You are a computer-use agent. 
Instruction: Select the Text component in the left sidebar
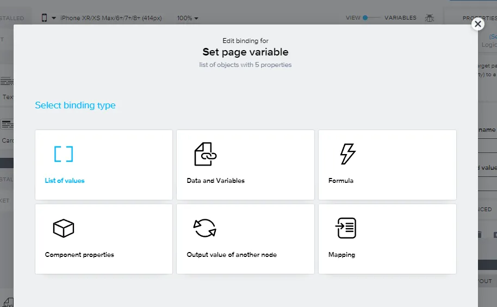point(7,87)
